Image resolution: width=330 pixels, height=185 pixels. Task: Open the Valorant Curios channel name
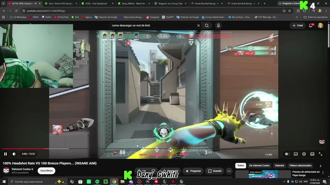coord(21,169)
